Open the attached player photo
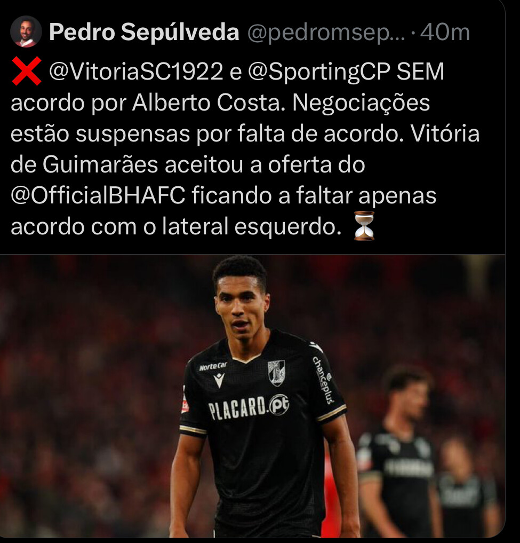This screenshot has height=543, width=520. tap(253, 396)
